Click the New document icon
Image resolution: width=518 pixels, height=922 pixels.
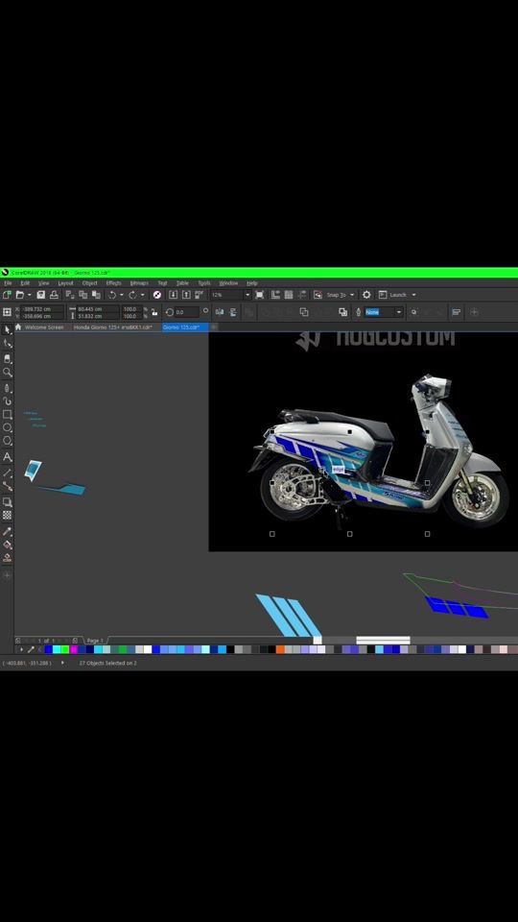7,295
